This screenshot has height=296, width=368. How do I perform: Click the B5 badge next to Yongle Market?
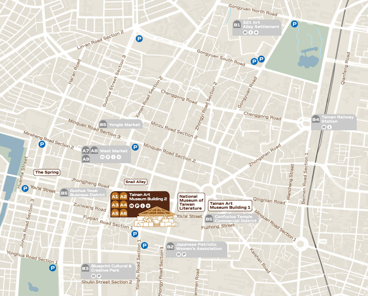click(103, 125)
